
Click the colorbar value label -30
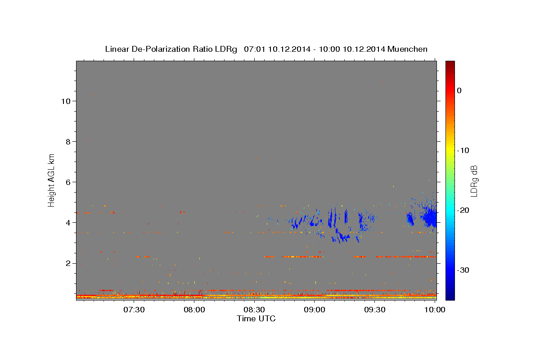(463, 270)
